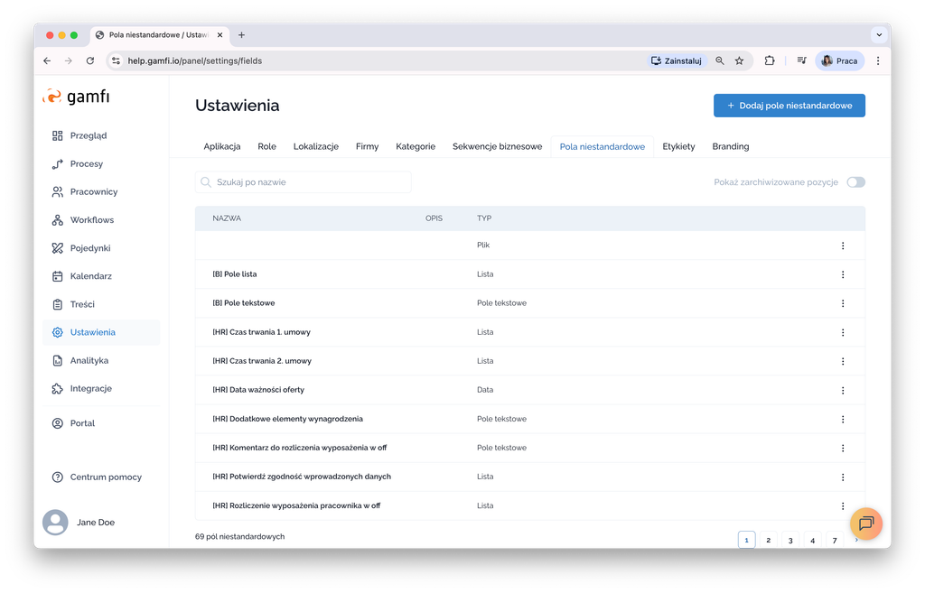Switch to the Sekwencje biznesowe tab
The image size is (925, 593).
click(x=497, y=146)
